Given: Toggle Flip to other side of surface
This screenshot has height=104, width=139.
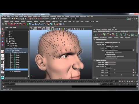Looking at the screenshot, I should coord(105,46).
